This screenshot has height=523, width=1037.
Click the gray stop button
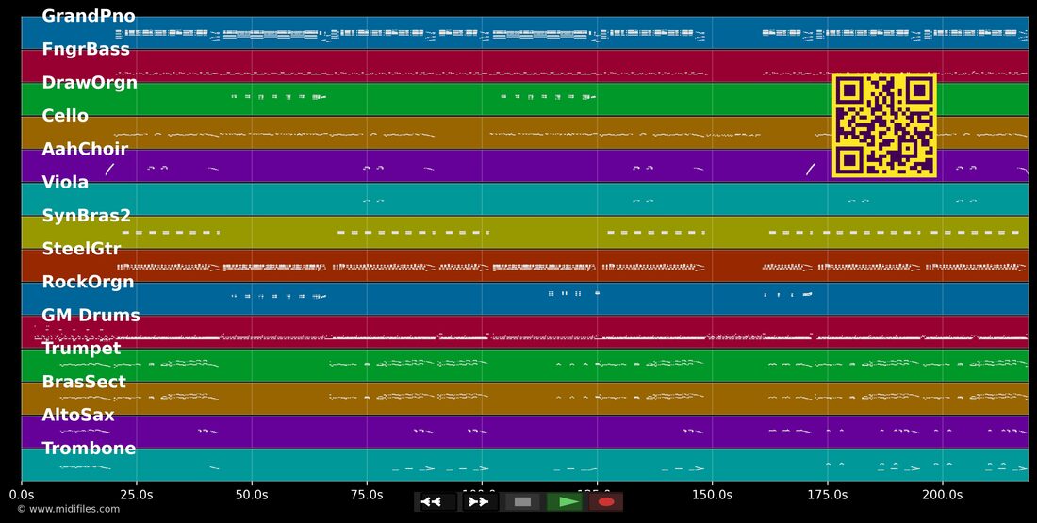[x=522, y=502]
